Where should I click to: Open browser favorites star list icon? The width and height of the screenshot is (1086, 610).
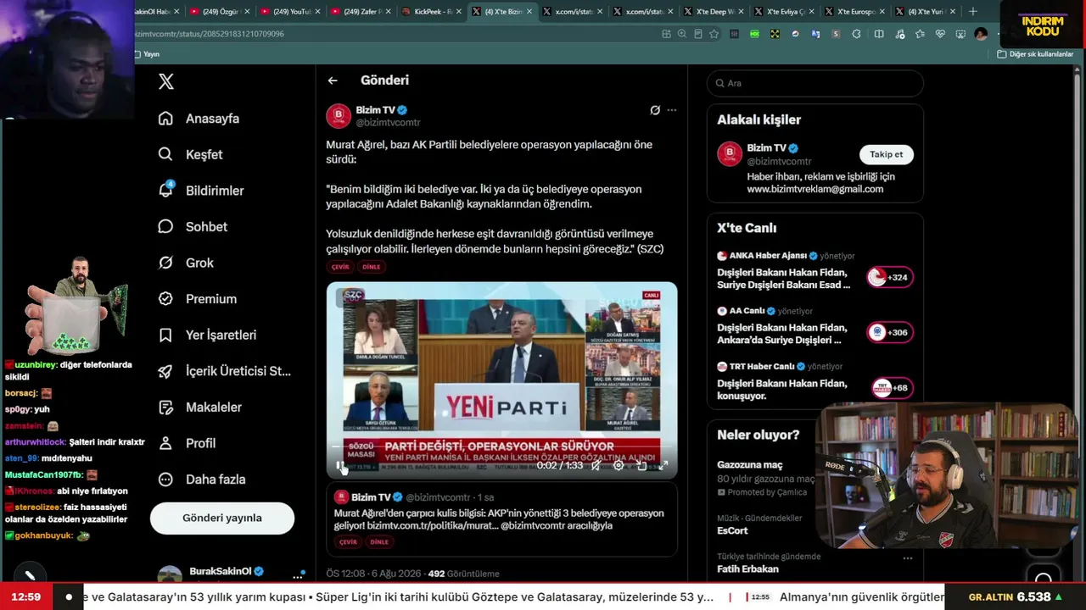[x=920, y=34]
